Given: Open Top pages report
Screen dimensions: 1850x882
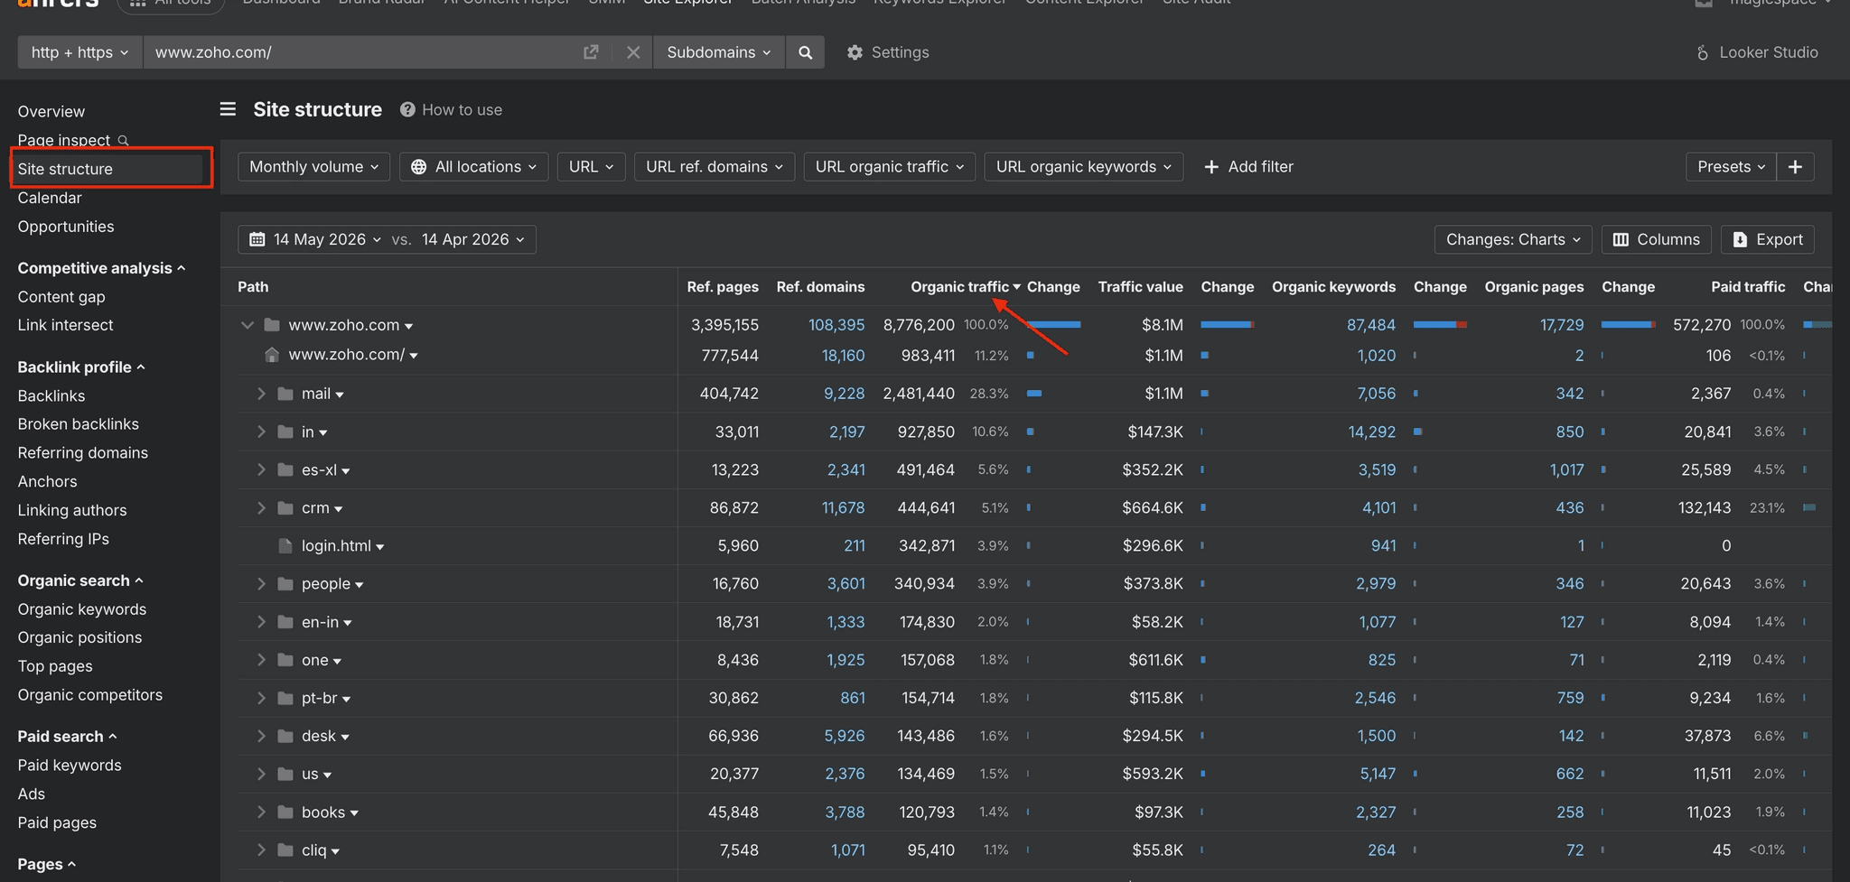Looking at the screenshot, I should coord(55,666).
